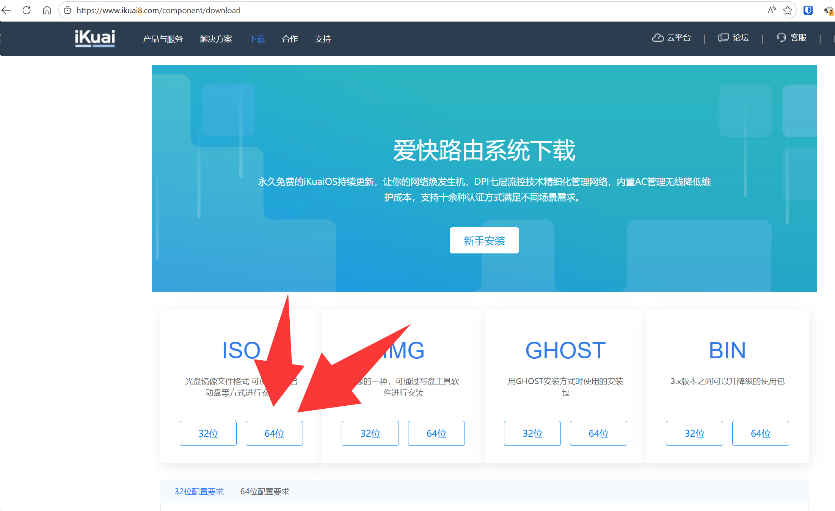Download ISO 64位 version
This screenshot has width=835, height=511.
274,433
